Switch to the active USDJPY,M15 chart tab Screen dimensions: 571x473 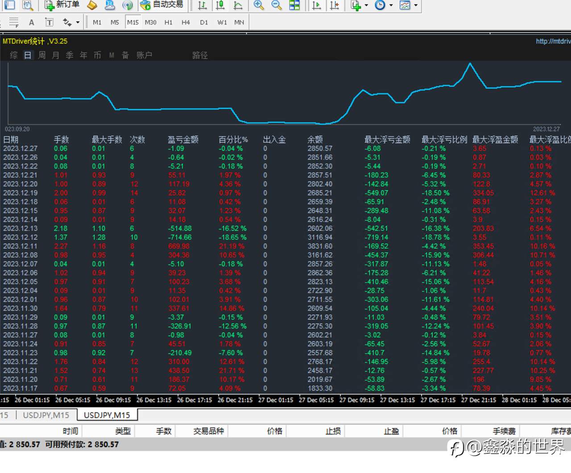[x=107, y=415]
